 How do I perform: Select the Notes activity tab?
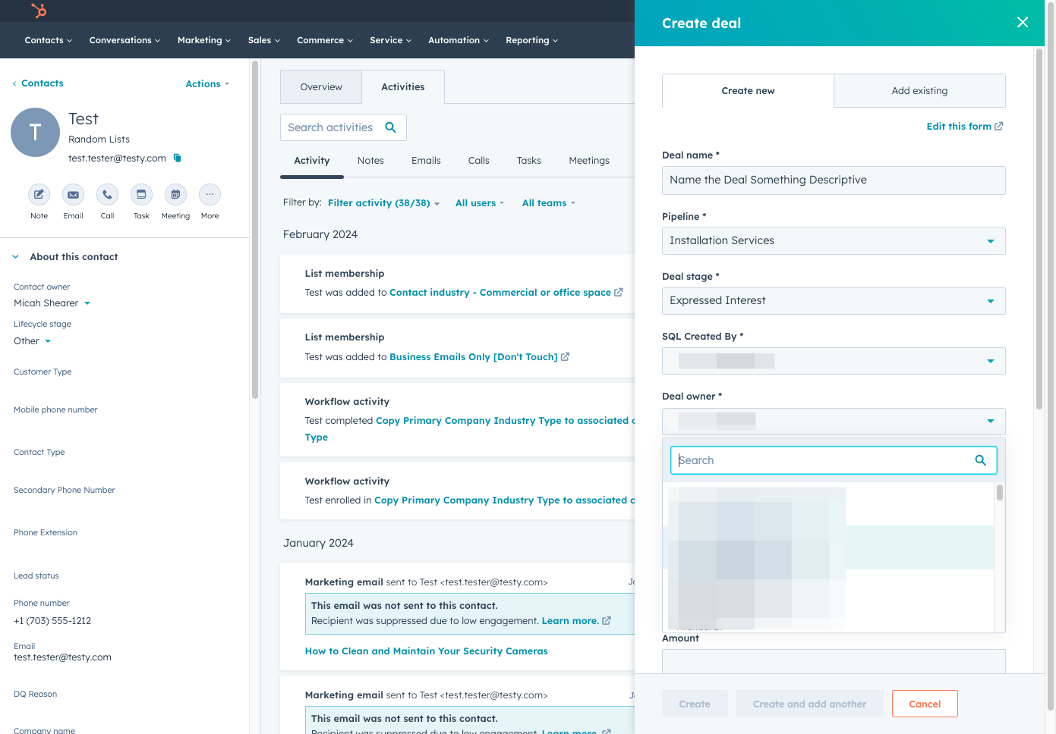370,161
